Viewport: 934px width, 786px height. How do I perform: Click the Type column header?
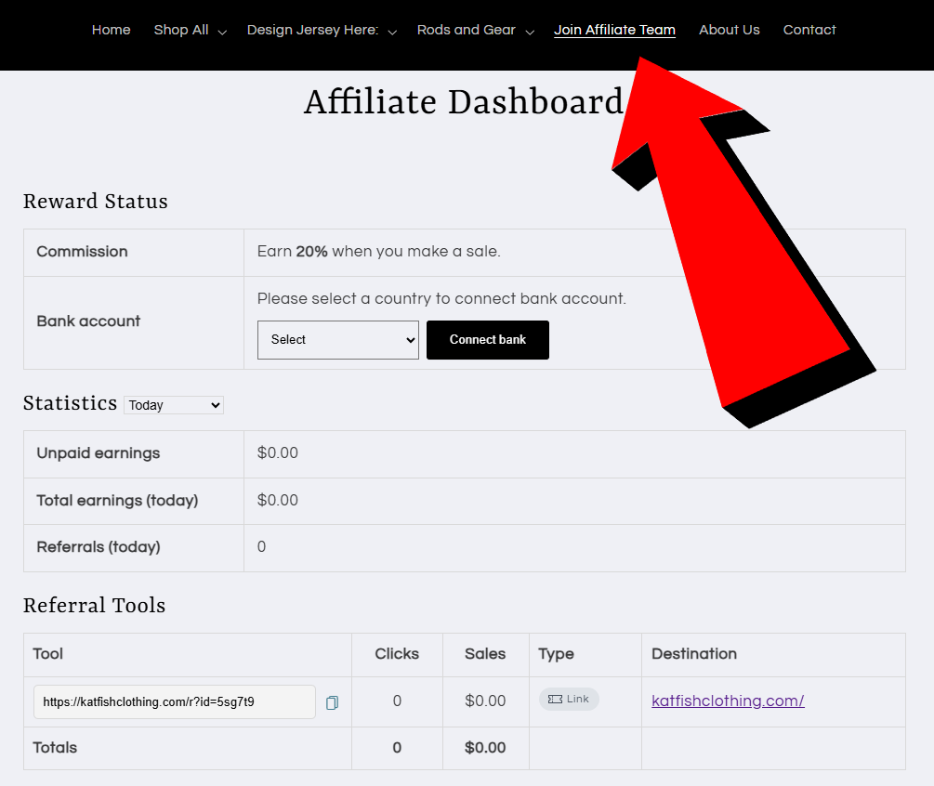(x=556, y=654)
